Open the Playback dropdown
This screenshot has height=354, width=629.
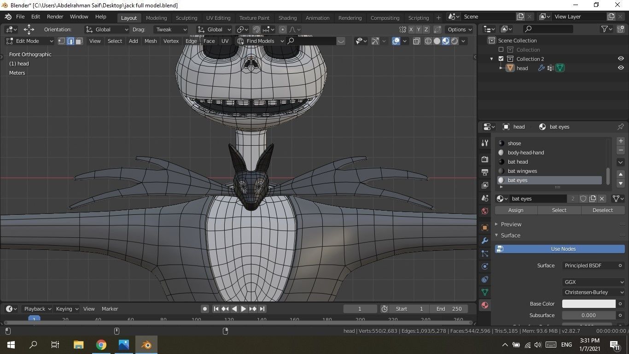tap(37, 309)
